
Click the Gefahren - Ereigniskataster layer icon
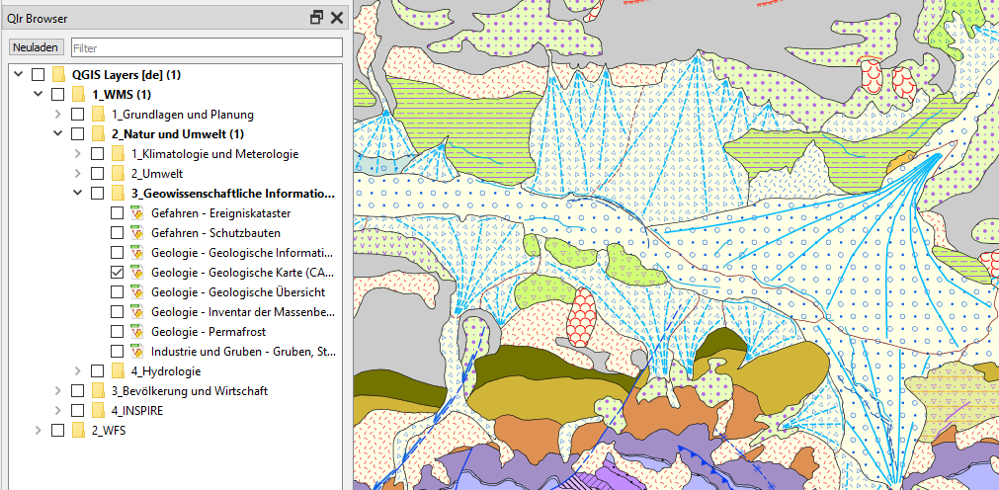pos(137,213)
